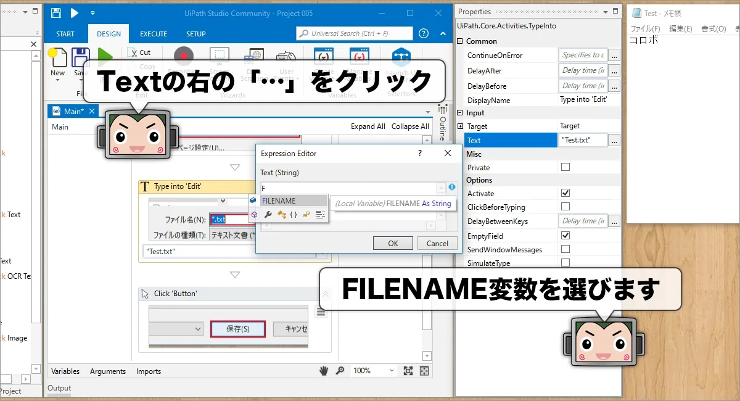The width and height of the screenshot is (740, 401).
Task: Click the lines list filter icon in IntelliSense
Action: (321, 214)
